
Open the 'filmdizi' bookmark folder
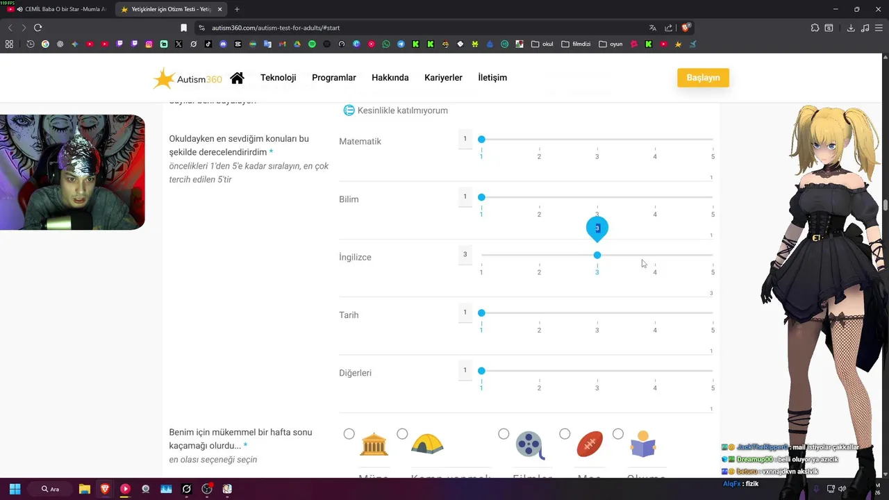[x=576, y=44]
